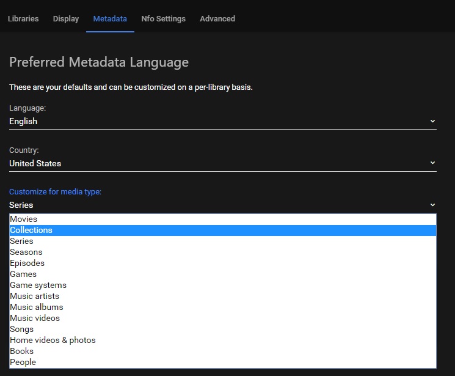Choose Seasons in the media type list
The height and width of the screenshot is (376, 455).
click(222, 253)
